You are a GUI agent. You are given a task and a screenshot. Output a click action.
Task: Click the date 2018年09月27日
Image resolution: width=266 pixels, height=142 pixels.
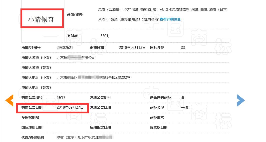pyautogui.click(x=70, y=107)
